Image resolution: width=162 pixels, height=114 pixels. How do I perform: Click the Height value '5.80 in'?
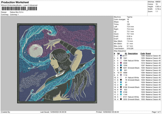click(x=158, y=6)
